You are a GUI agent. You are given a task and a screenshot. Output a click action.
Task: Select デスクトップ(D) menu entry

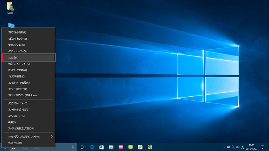pos(28,143)
